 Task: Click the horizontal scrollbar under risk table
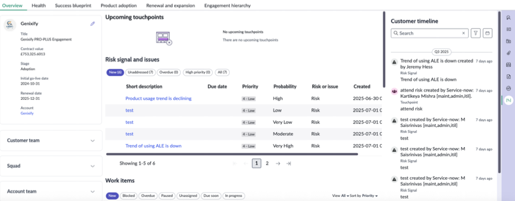pyautogui.click(x=232, y=154)
